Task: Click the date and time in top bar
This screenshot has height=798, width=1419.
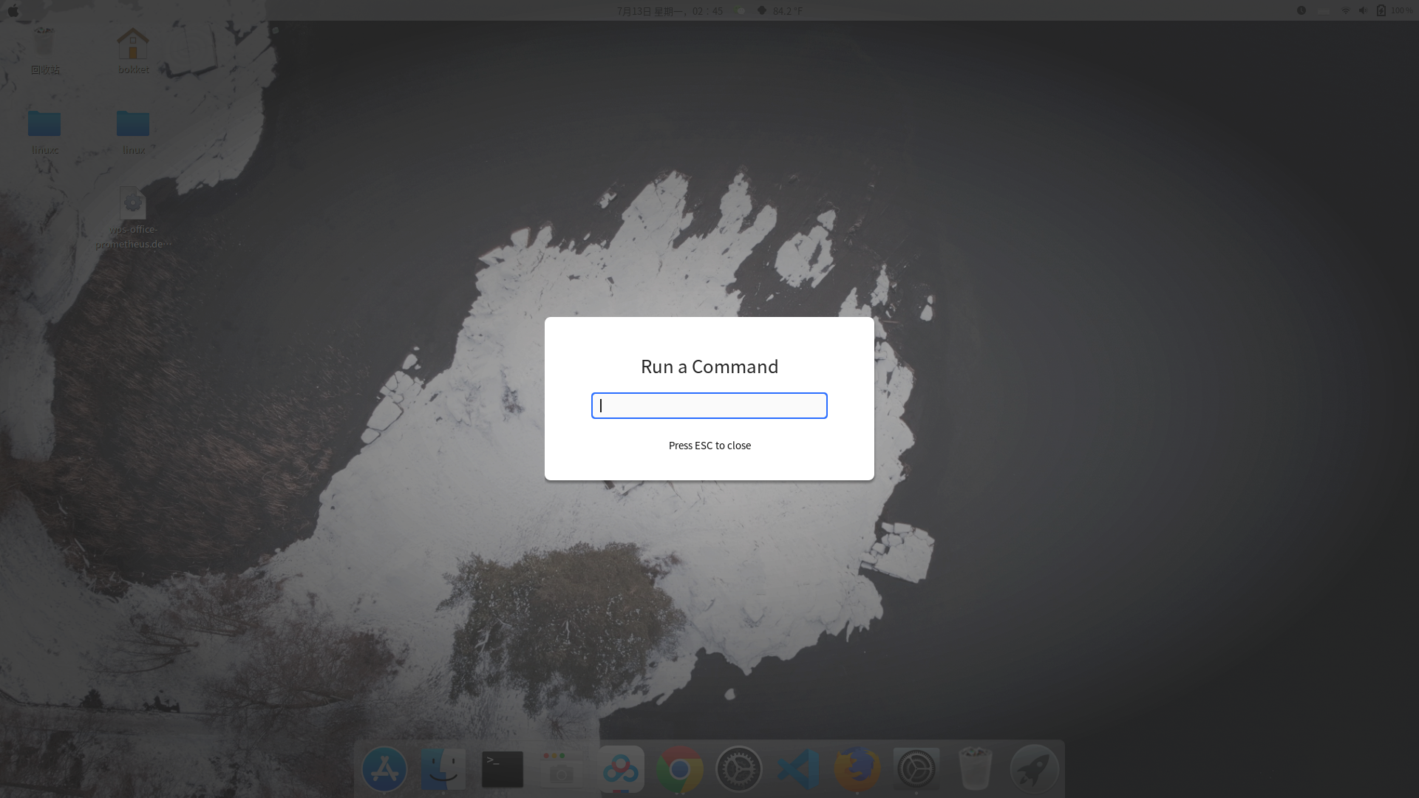Action: tap(670, 11)
